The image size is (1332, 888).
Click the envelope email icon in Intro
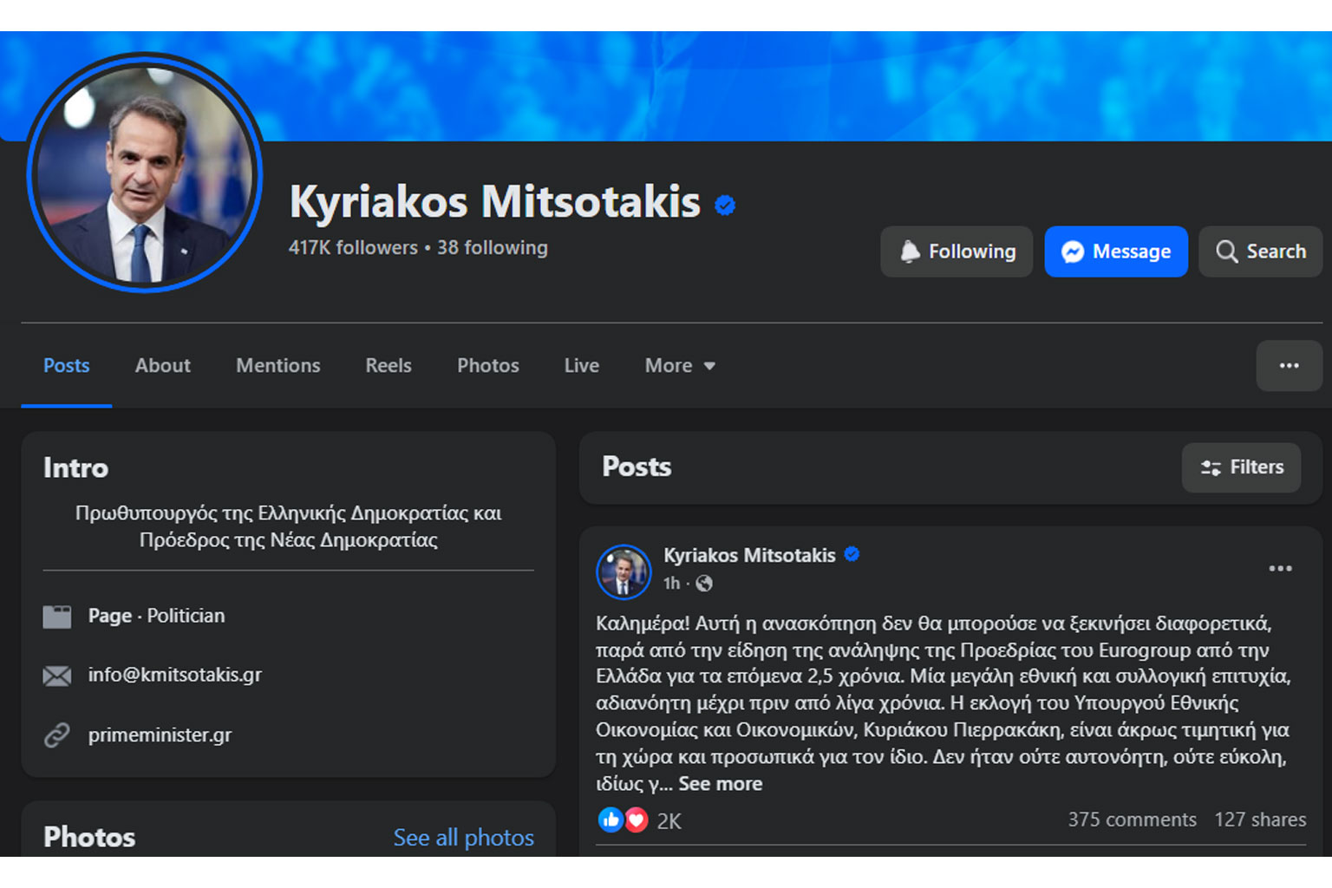coord(57,676)
